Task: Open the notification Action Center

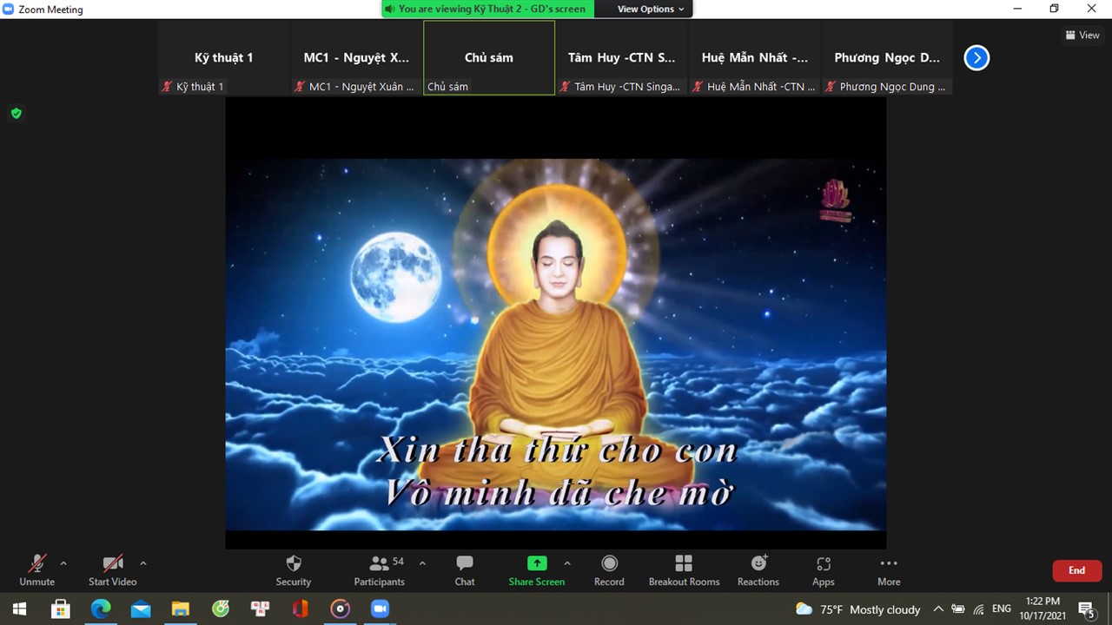Action: [1086, 609]
